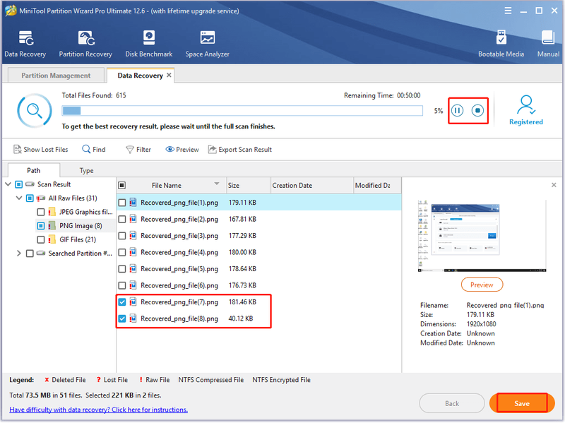Open the data recovery instructions link
This screenshot has height=423, width=565.
point(98,410)
